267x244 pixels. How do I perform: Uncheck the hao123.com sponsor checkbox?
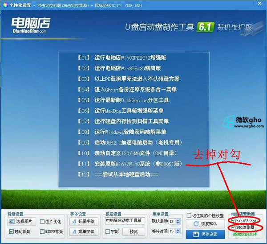click(x=233, y=221)
